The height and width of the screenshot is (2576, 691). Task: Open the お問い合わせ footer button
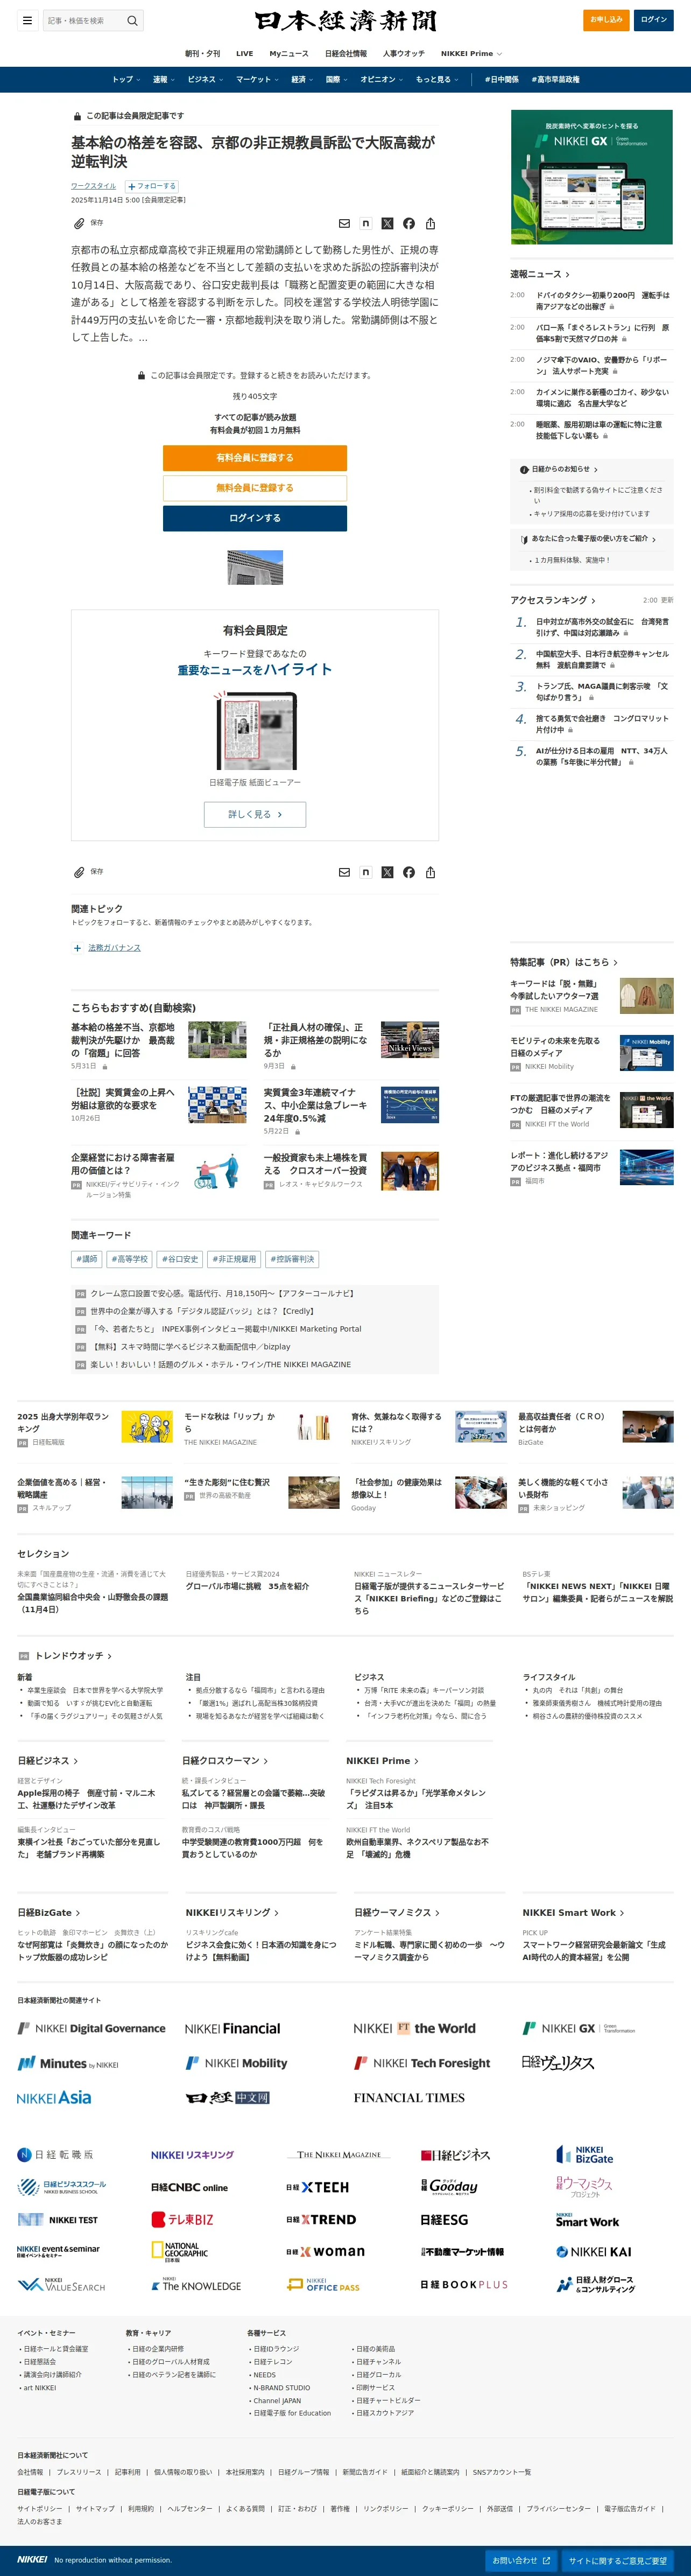tap(520, 2561)
